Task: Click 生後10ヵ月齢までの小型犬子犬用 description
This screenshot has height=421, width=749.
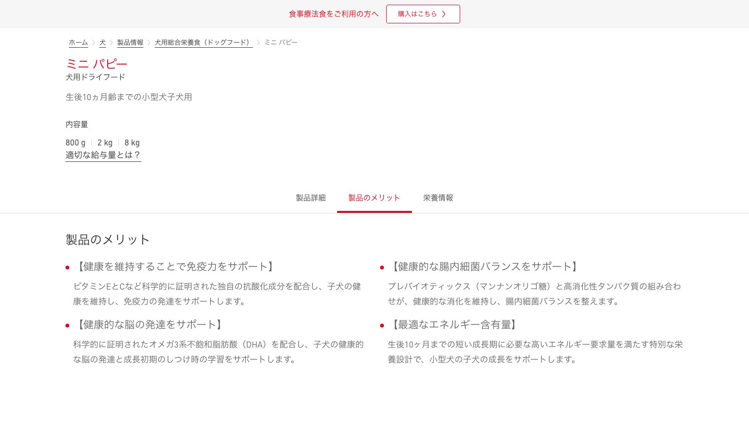Action: tap(129, 97)
